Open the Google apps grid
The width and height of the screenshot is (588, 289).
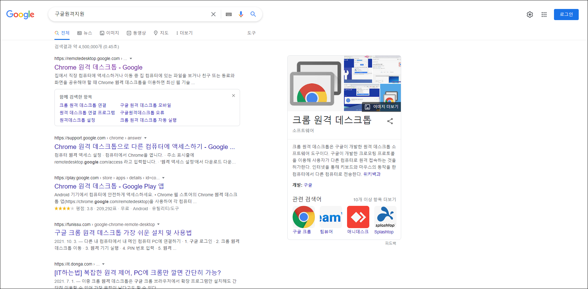[x=544, y=15]
